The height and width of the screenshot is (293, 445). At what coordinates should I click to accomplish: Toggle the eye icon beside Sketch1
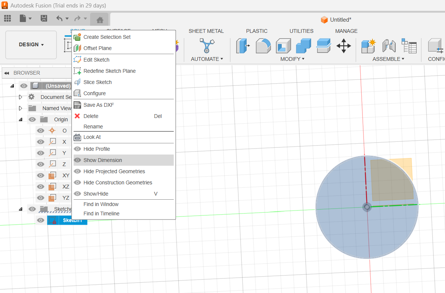(41, 220)
